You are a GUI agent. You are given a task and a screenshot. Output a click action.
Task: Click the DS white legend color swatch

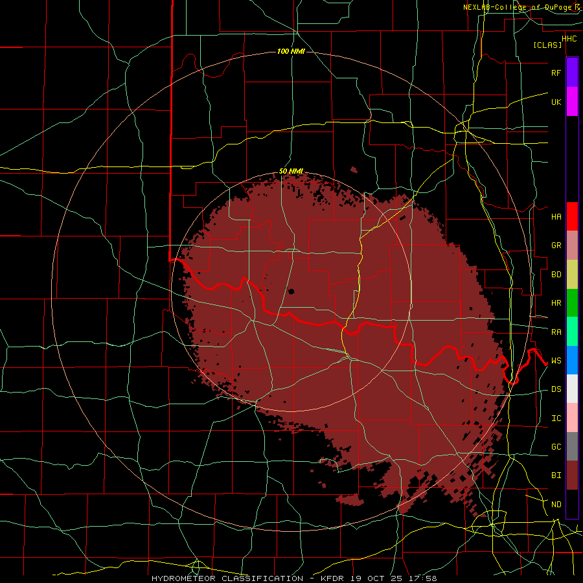tap(572, 389)
